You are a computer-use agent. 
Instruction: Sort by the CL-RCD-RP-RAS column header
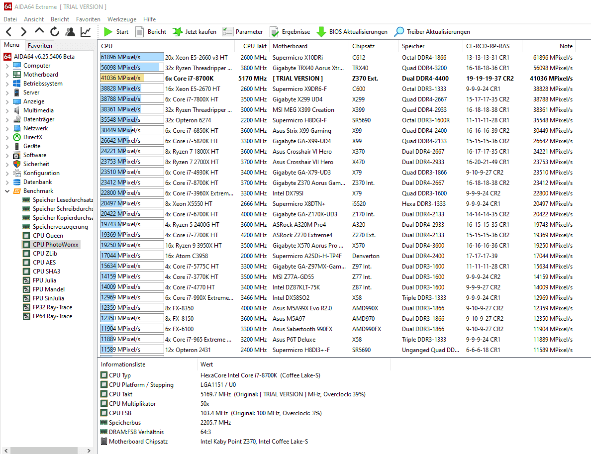coord(492,46)
